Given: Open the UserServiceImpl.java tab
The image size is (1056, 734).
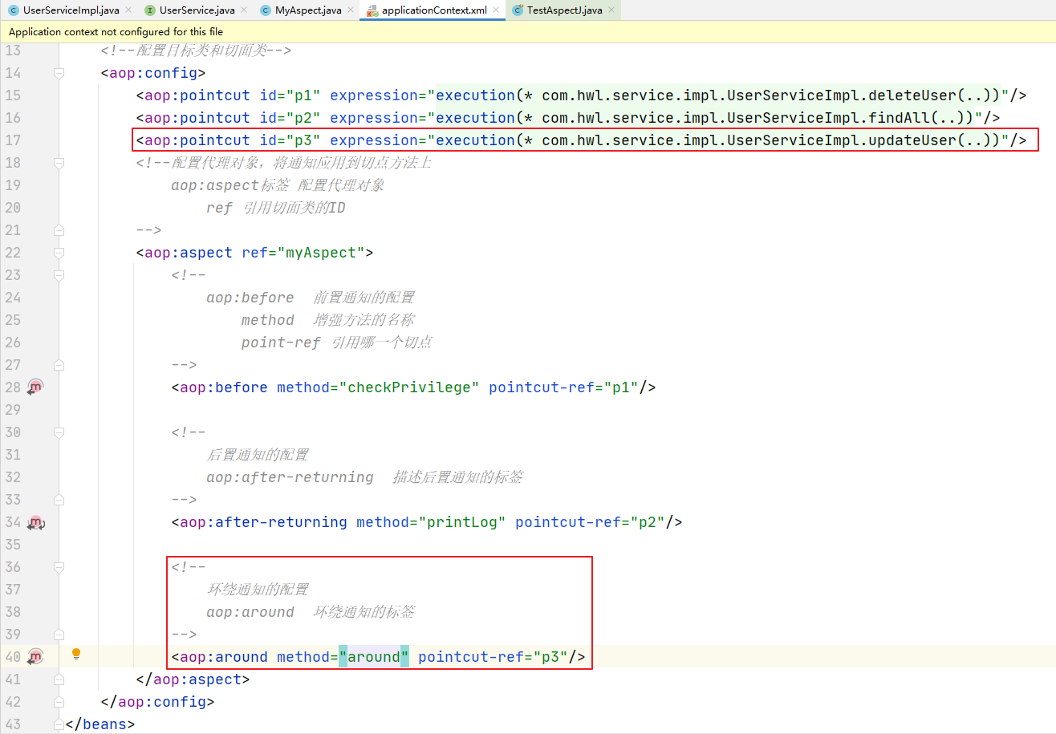Looking at the screenshot, I should click(x=69, y=10).
